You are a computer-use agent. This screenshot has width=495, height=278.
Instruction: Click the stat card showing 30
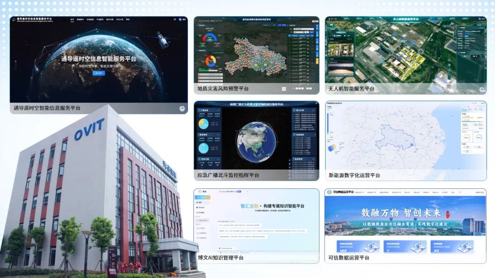tap(452, 247)
